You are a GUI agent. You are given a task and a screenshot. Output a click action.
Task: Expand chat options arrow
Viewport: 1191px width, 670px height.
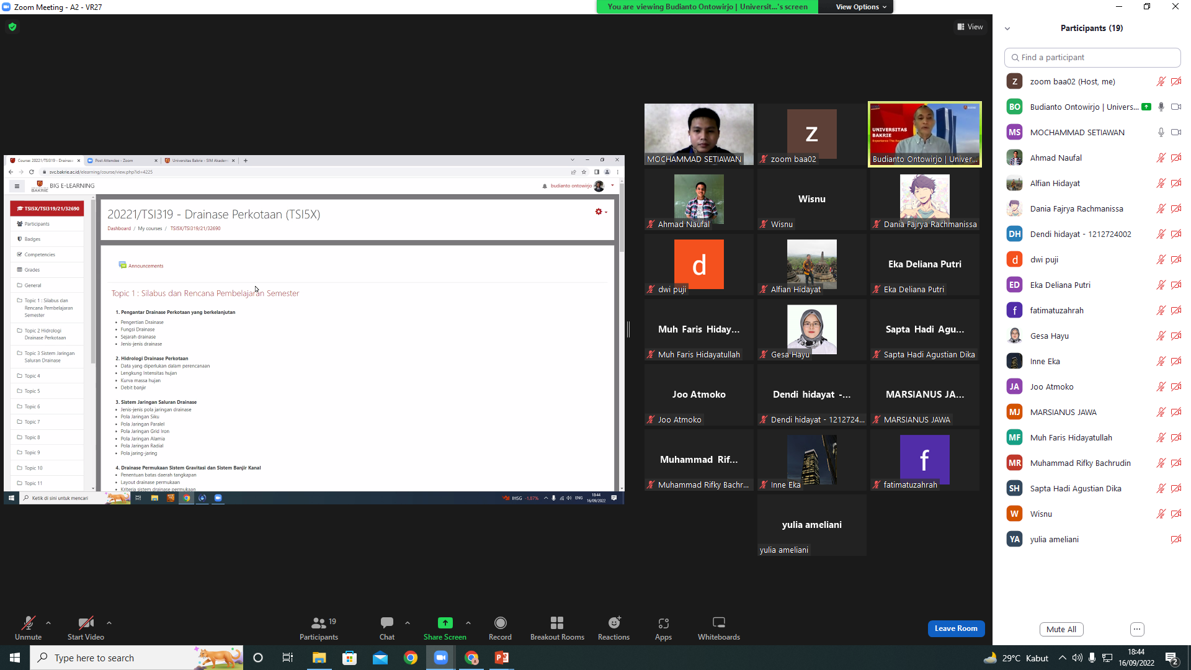[x=408, y=623]
